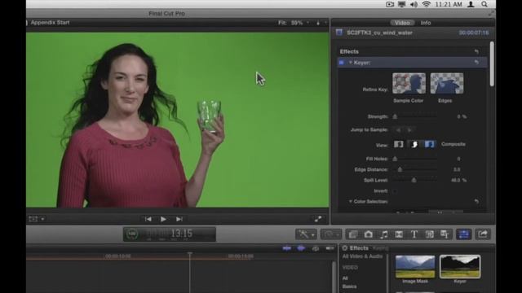Click the 11:21 AM clock
This screenshot has width=522, height=293.
click(449, 4)
